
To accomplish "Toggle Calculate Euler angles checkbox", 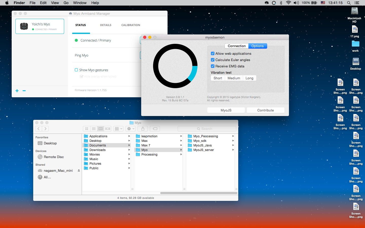I will 213,60.
